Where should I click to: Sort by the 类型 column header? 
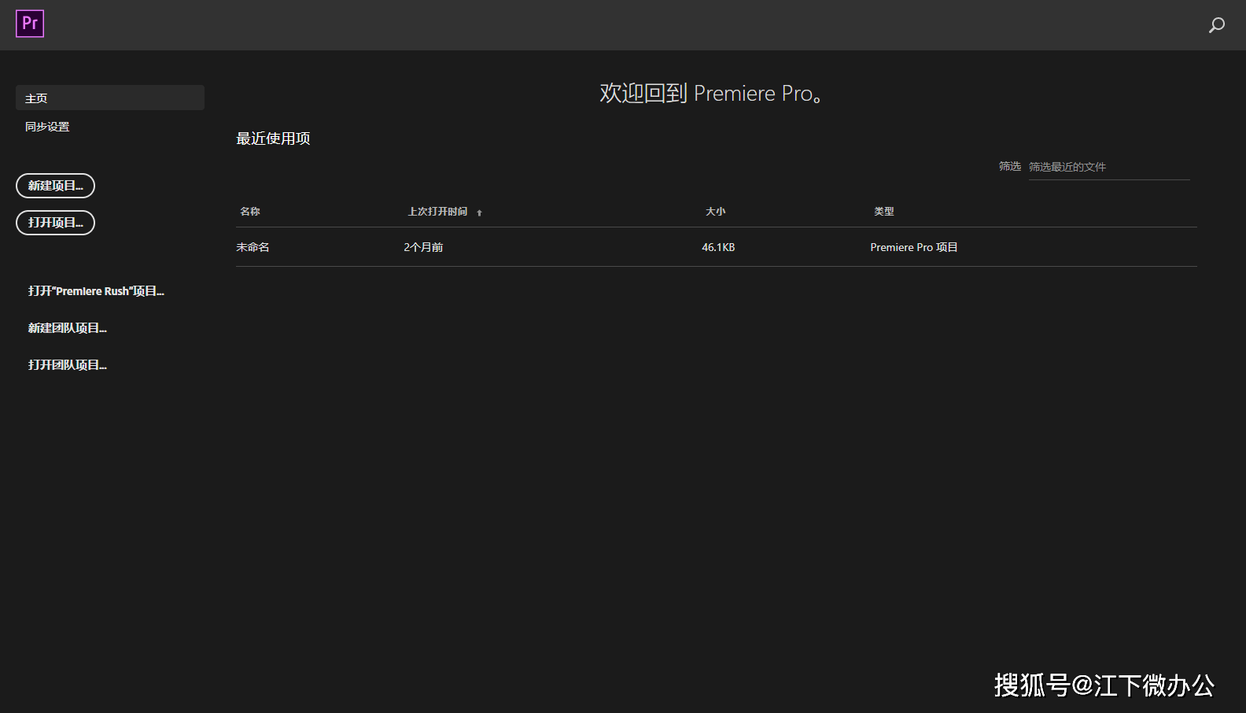tap(883, 212)
